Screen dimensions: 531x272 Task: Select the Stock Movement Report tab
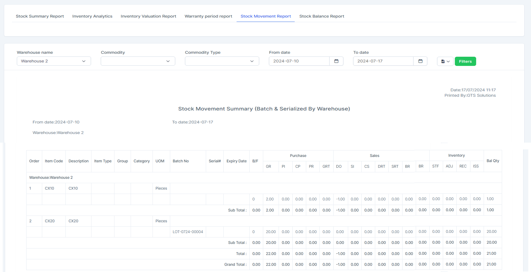[x=266, y=16]
